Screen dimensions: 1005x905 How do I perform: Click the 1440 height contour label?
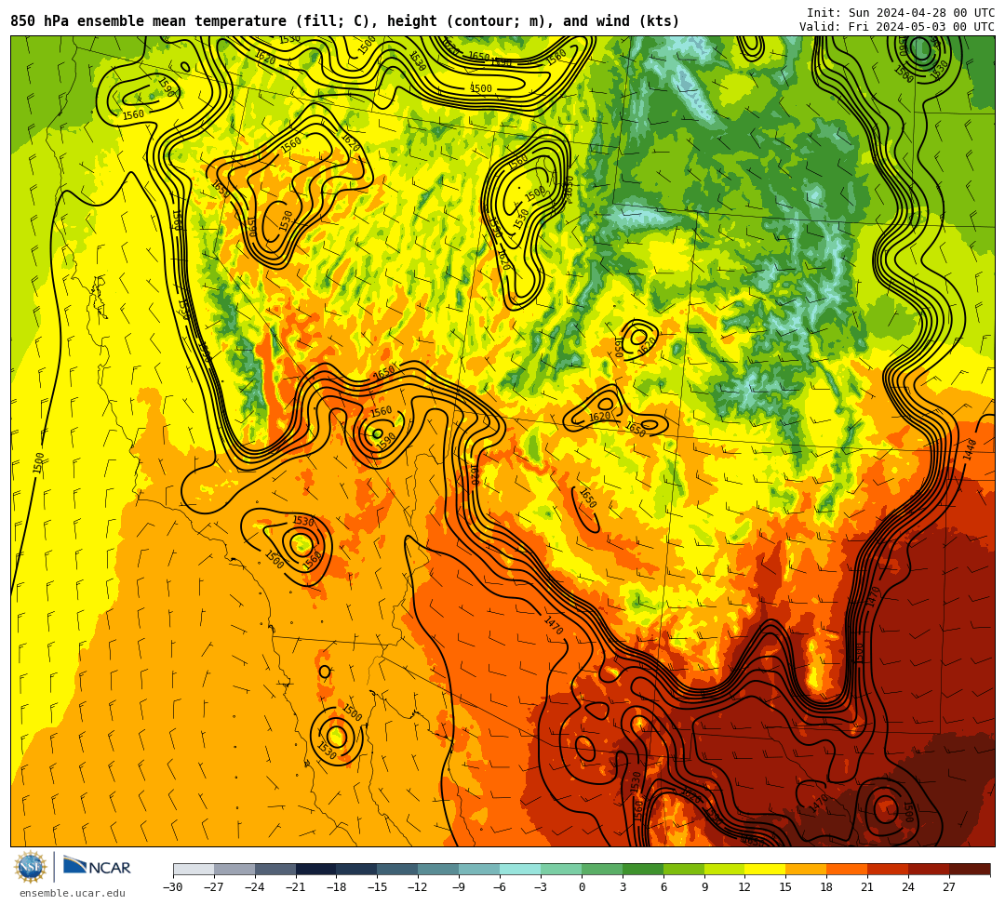969,449
